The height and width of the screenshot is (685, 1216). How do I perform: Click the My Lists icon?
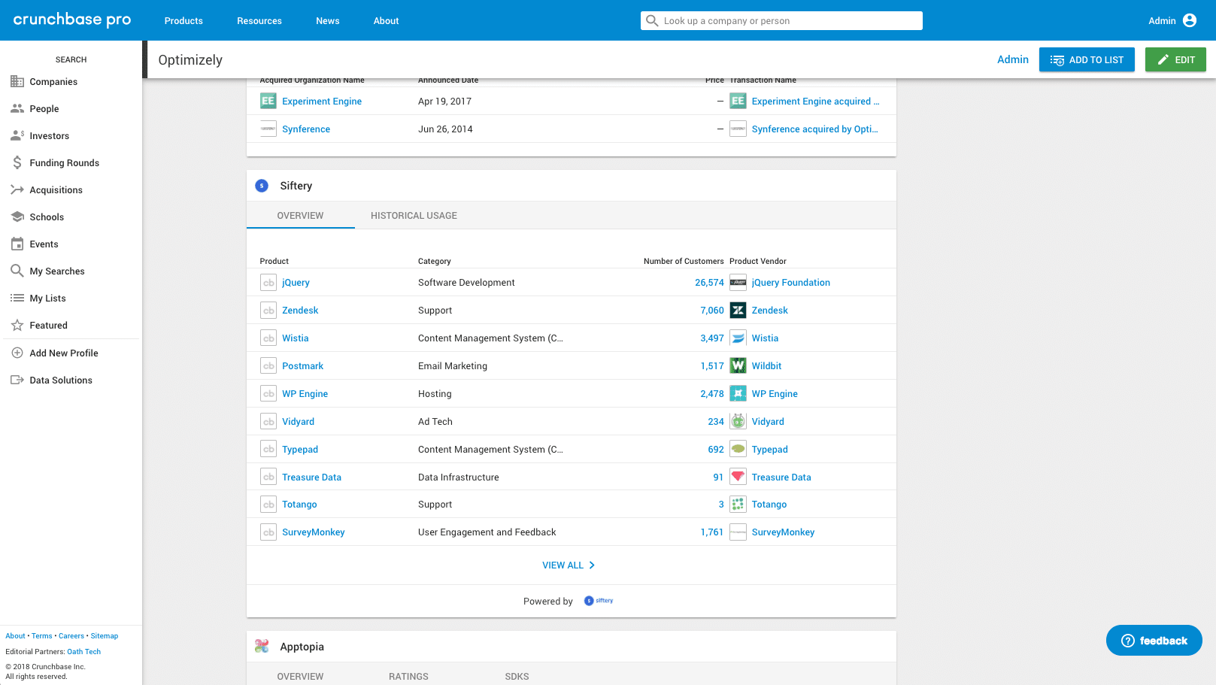click(x=17, y=298)
